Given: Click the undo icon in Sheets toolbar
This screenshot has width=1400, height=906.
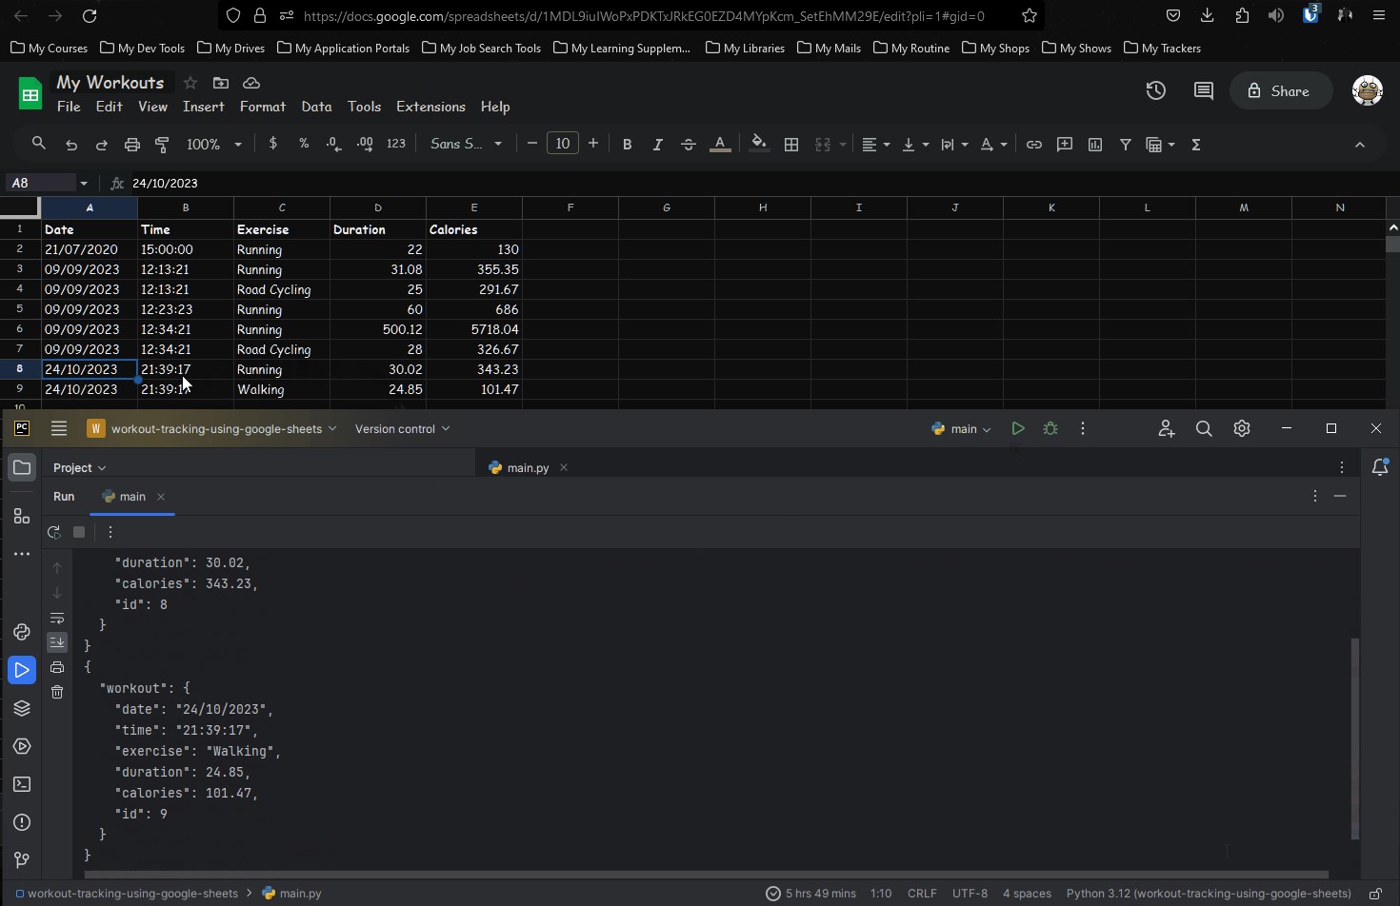Looking at the screenshot, I should click(x=71, y=145).
